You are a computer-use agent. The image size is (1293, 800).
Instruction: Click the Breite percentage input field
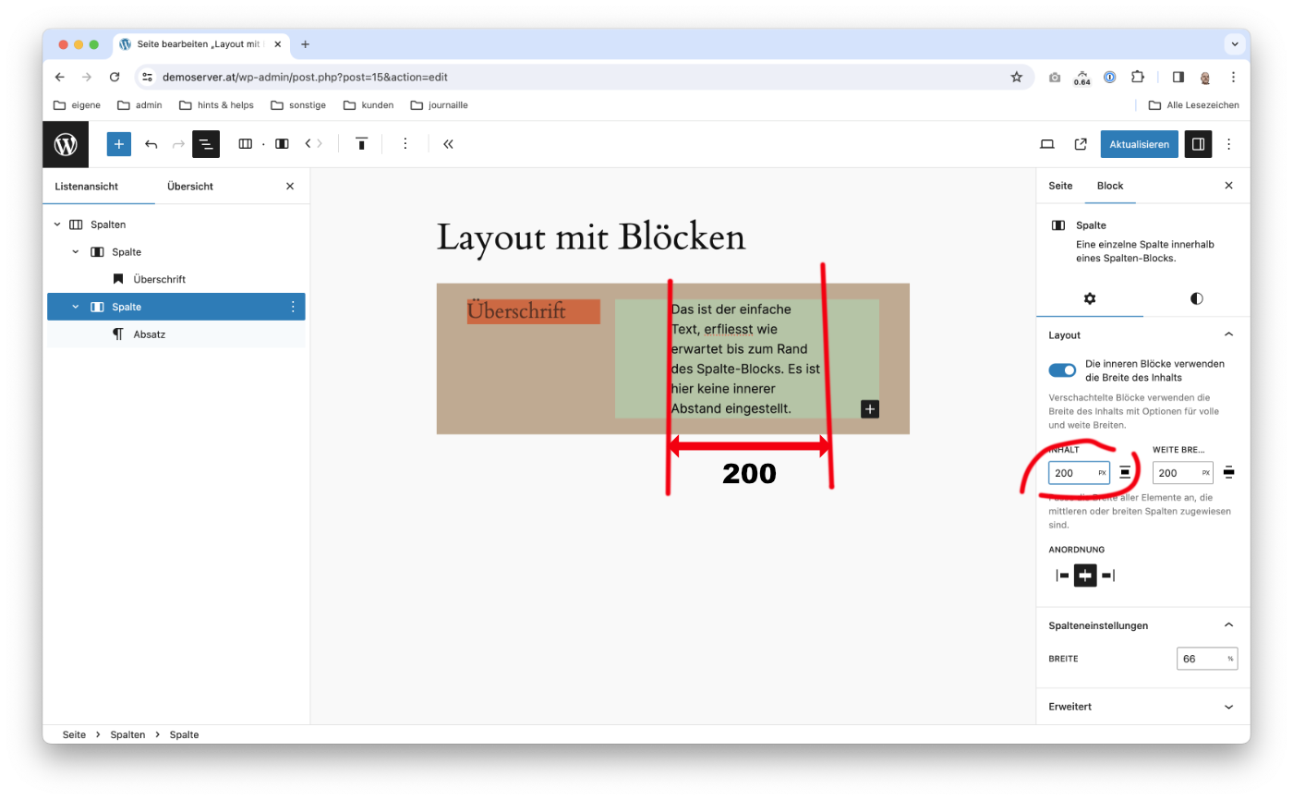[x=1207, y=659]
